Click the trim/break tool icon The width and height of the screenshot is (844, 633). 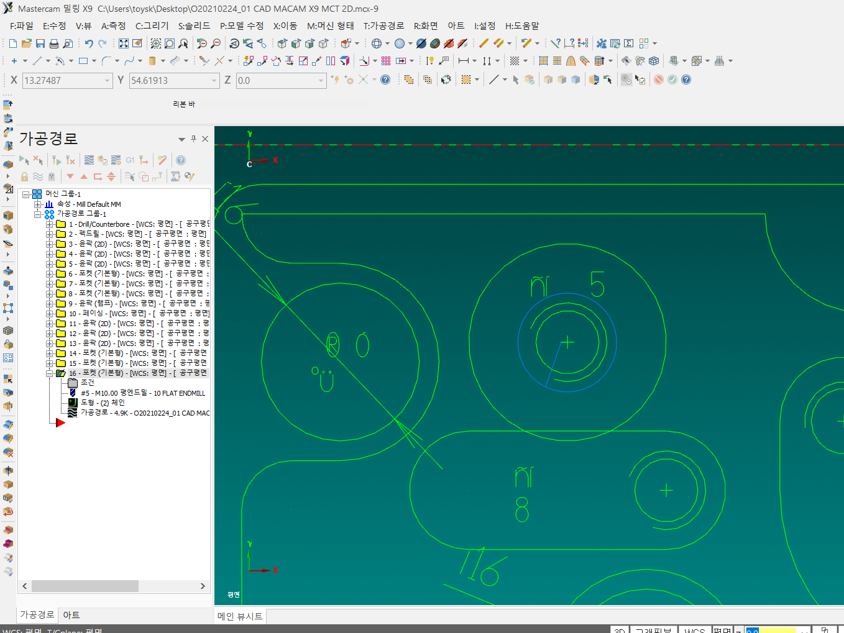(204, 61)
